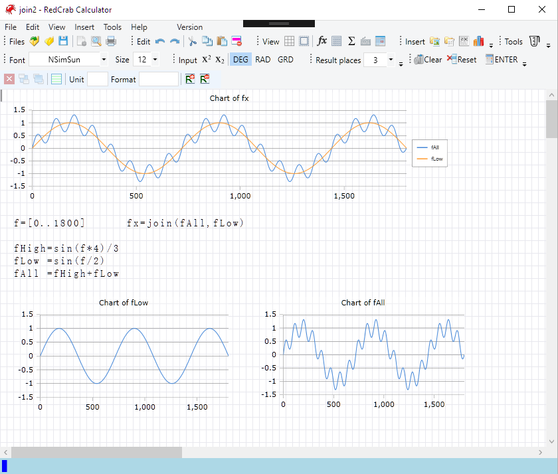
Task: Paste using the clipboard icon
Action: coord(222,41)
